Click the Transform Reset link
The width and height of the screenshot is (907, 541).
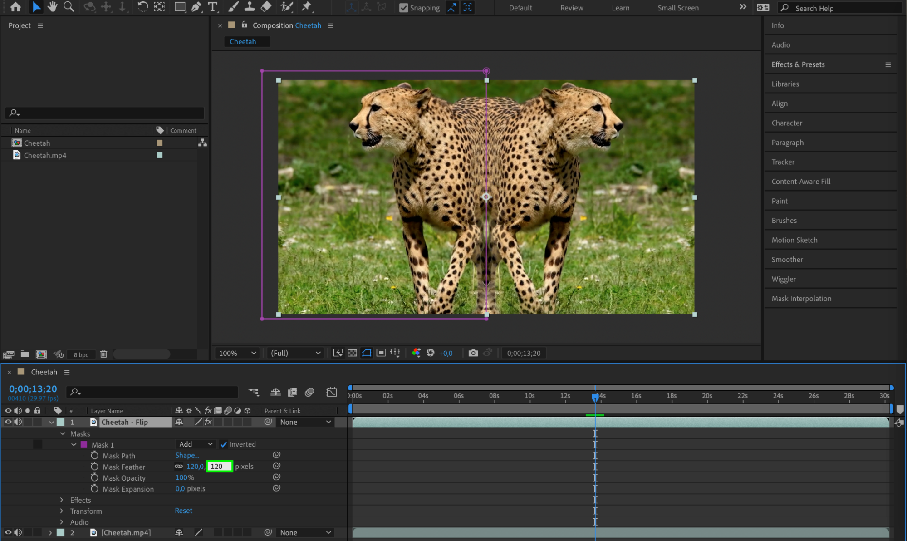183,511
